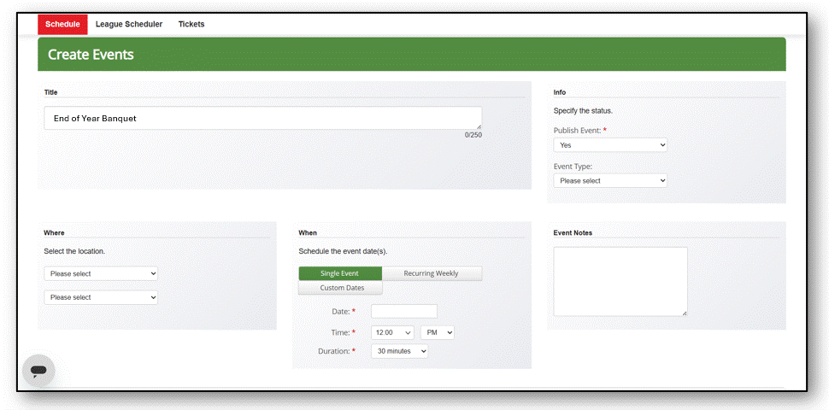Viewport: 829px width, 410px height.
Task: Click the Create Events header banner
Action: pos(412,55)
